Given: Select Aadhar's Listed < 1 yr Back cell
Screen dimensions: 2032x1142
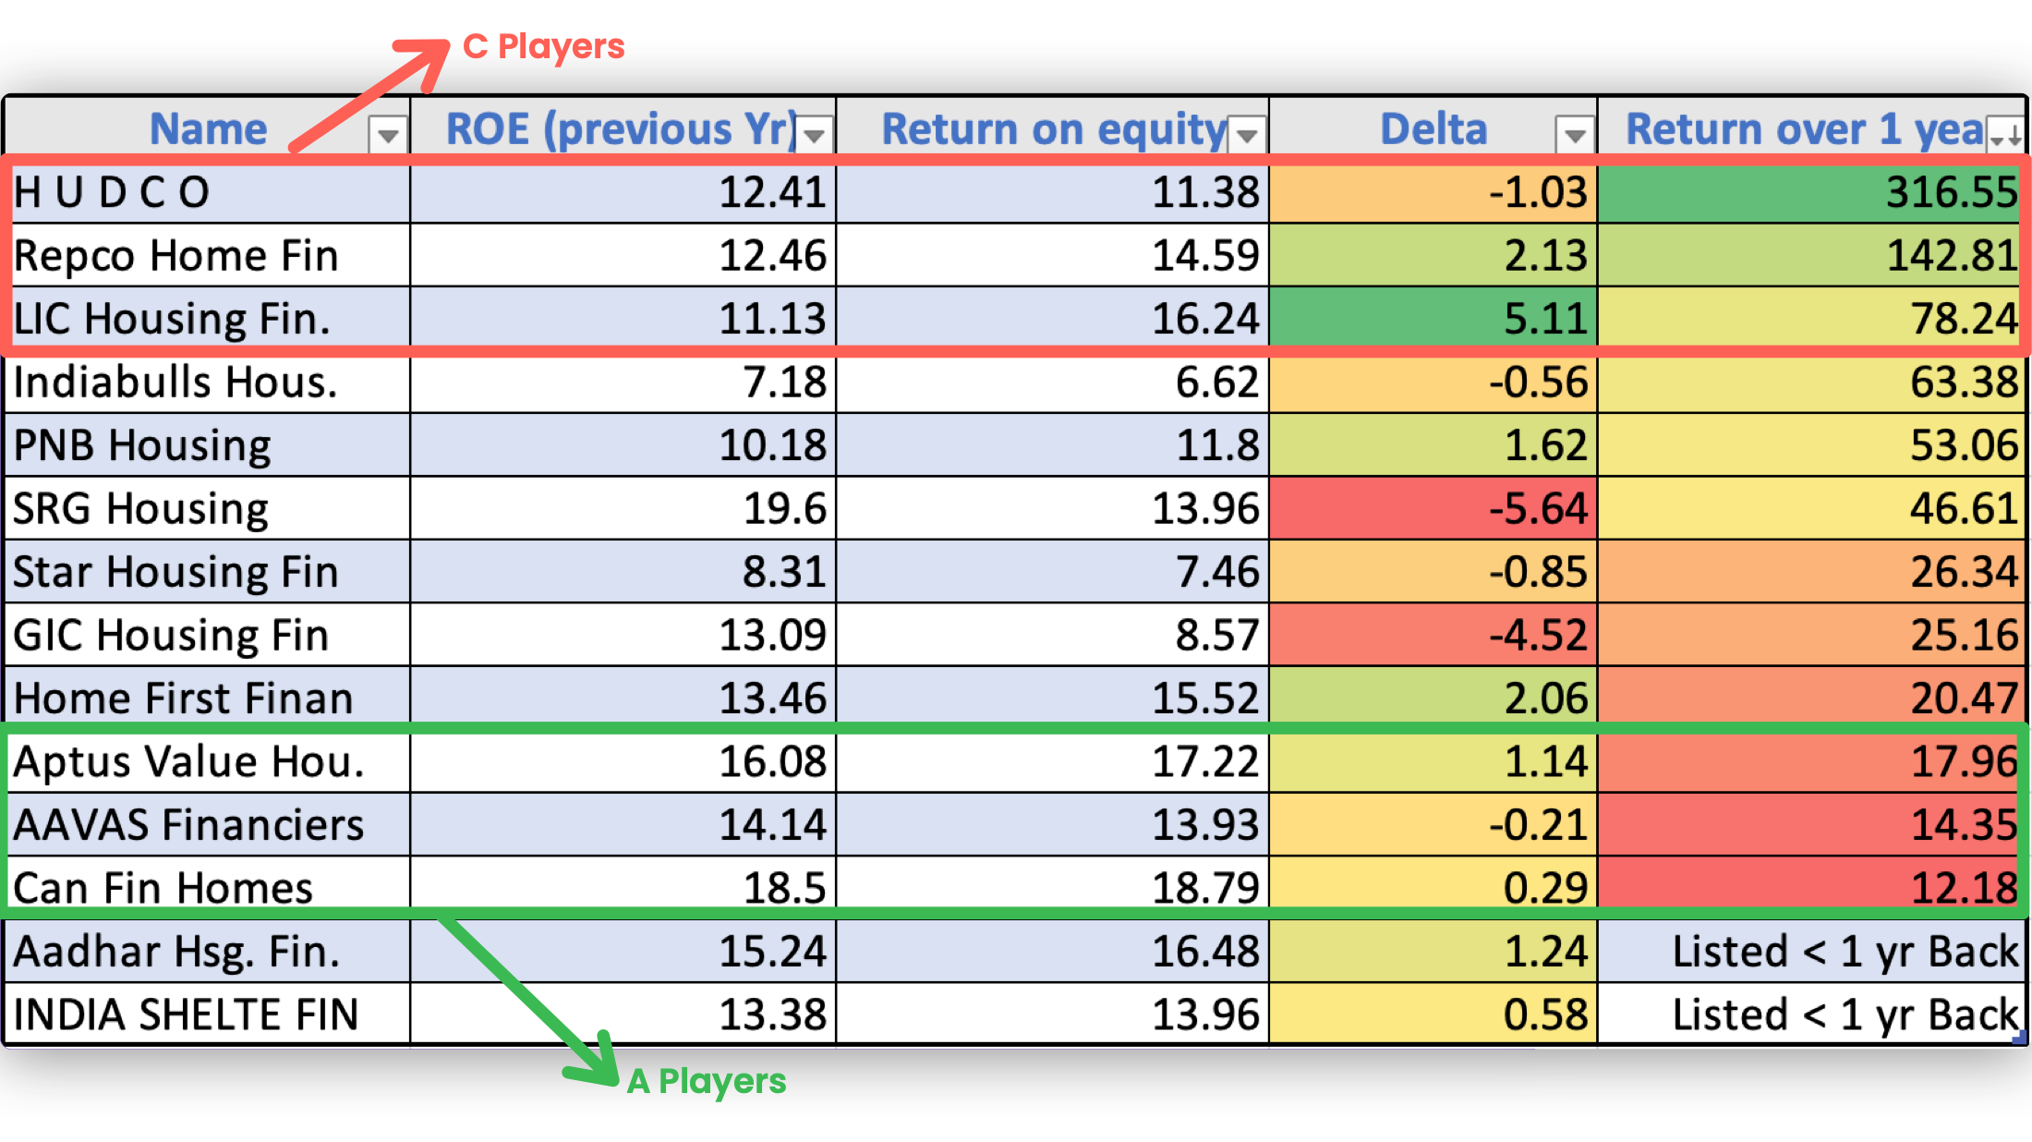Looking at the screenshot, I should (x=1812, y=951).
